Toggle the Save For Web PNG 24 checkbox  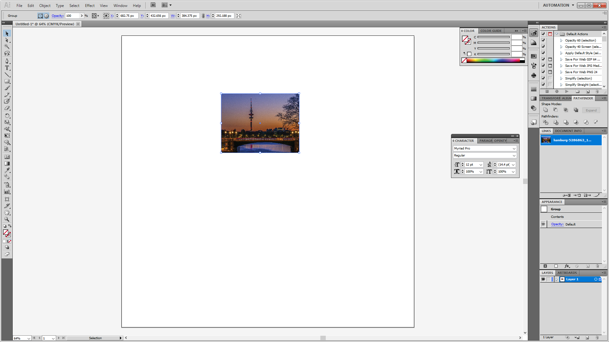coord(543,72)
